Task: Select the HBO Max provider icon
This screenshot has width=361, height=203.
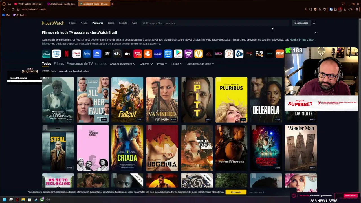Action: 107,54
